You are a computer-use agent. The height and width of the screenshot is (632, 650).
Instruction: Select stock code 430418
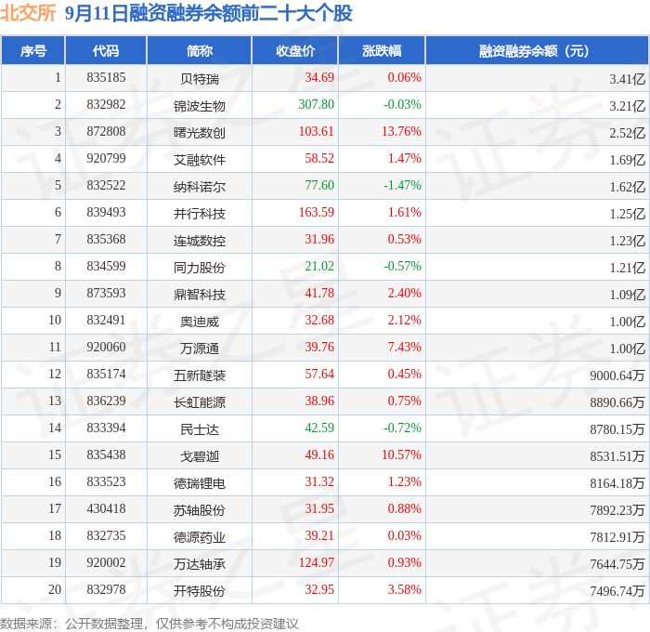click(x=106, y=508)
